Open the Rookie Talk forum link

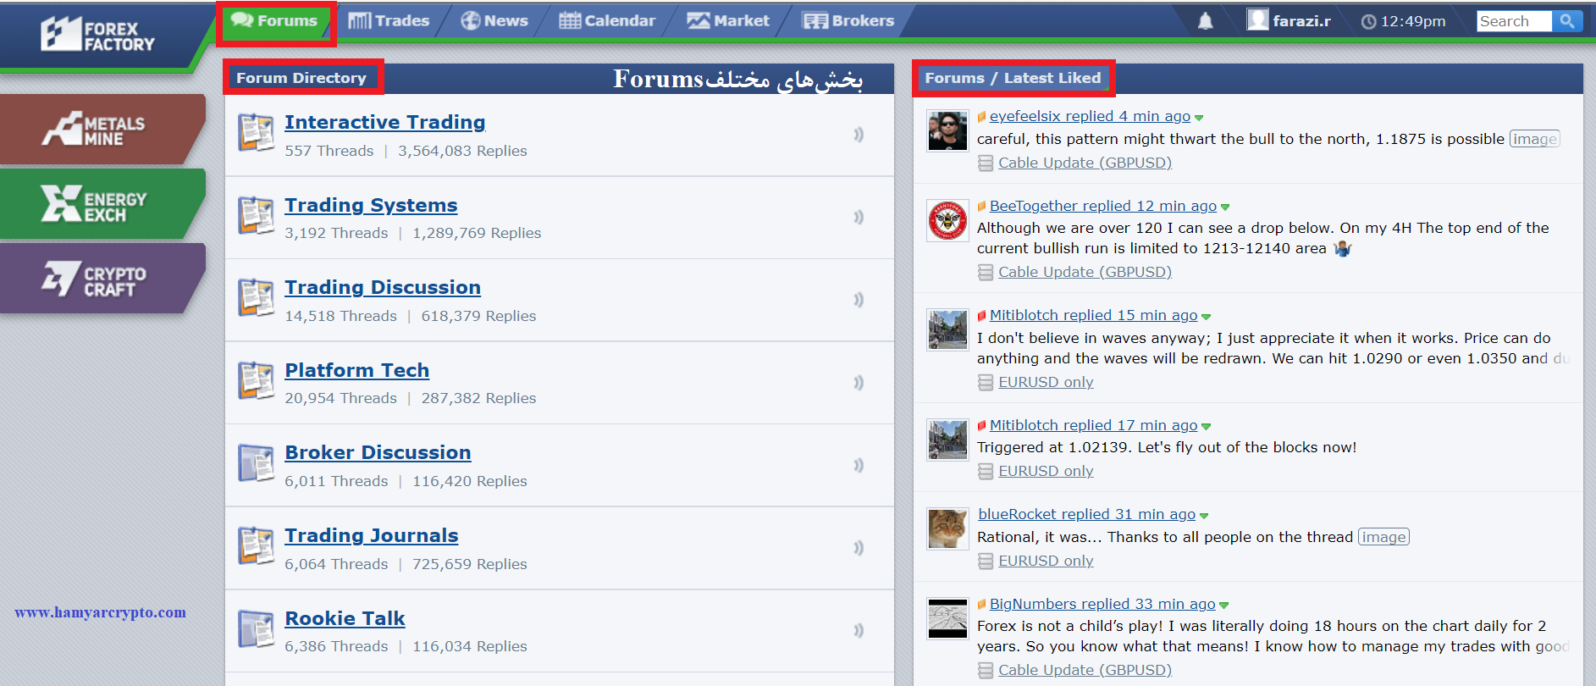pyautogui.click(x=345, y=618)
